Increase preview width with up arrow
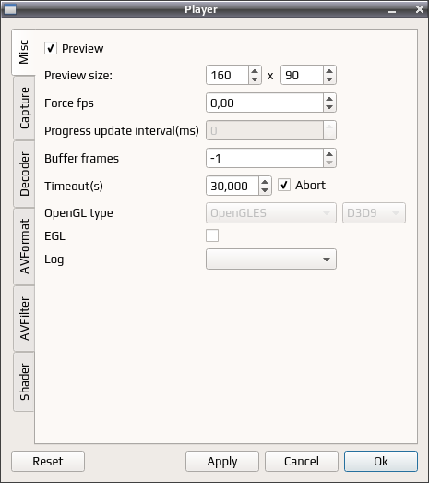This screenshot has width=429, height=483. tap(255, 71)
